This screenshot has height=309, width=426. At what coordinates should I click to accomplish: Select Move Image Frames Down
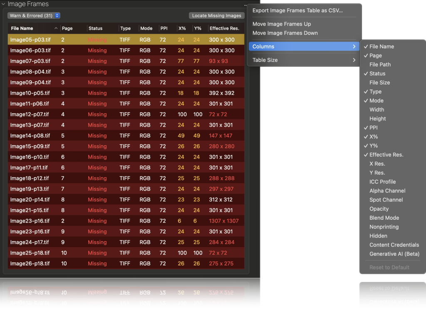coord(285,33)
